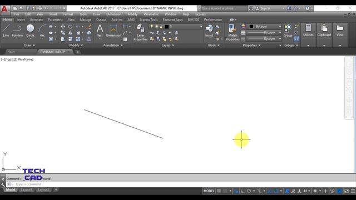Toggle the grid display in status bar
The height and width of the screenshot is (200, 356).
(x=219, y=191)
